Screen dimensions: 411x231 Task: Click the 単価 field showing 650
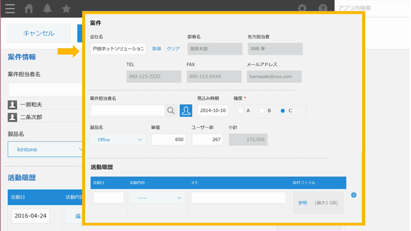click(x=169, y=140)
